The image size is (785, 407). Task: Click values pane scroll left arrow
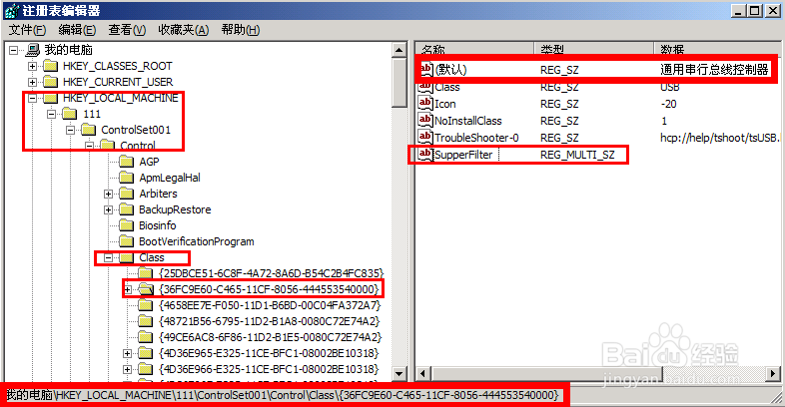[423, 373]
